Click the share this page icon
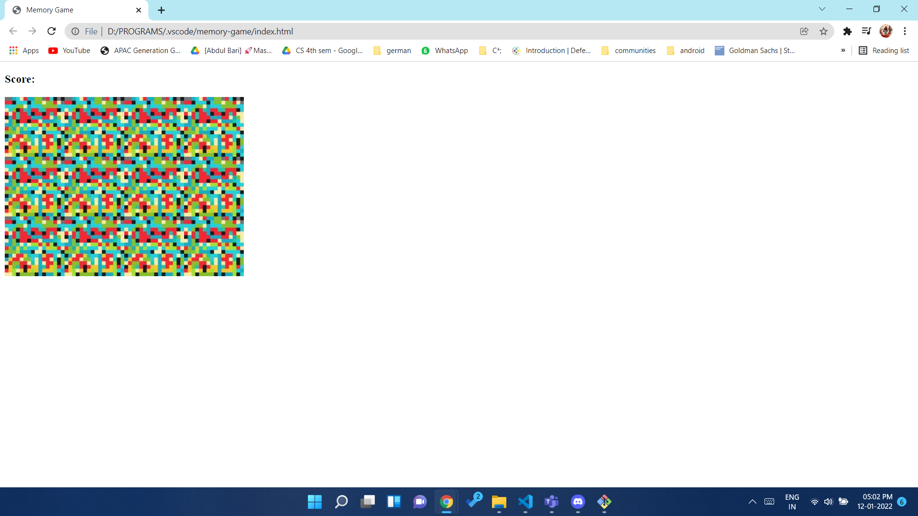The height and width of the screenshot is (516, 918). (804, 32)
